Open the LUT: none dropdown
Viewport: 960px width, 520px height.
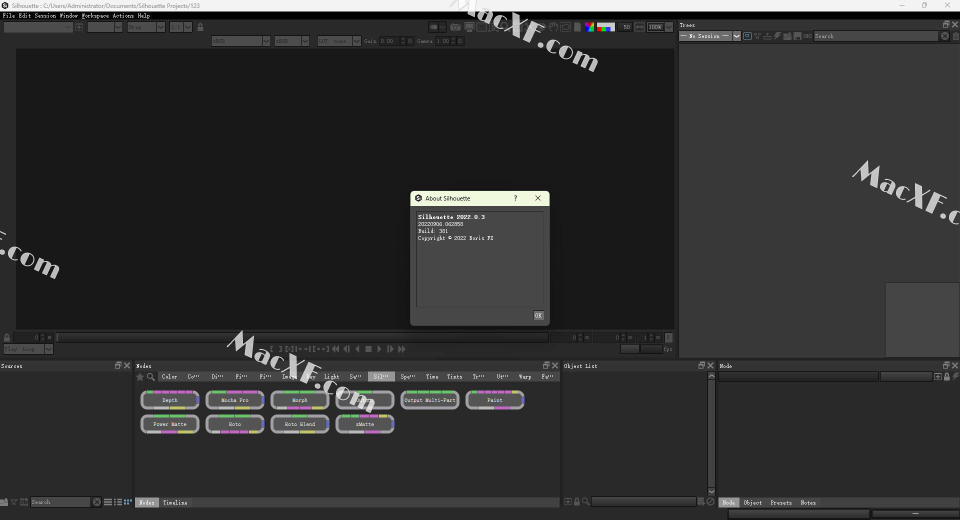click(356, 41)
